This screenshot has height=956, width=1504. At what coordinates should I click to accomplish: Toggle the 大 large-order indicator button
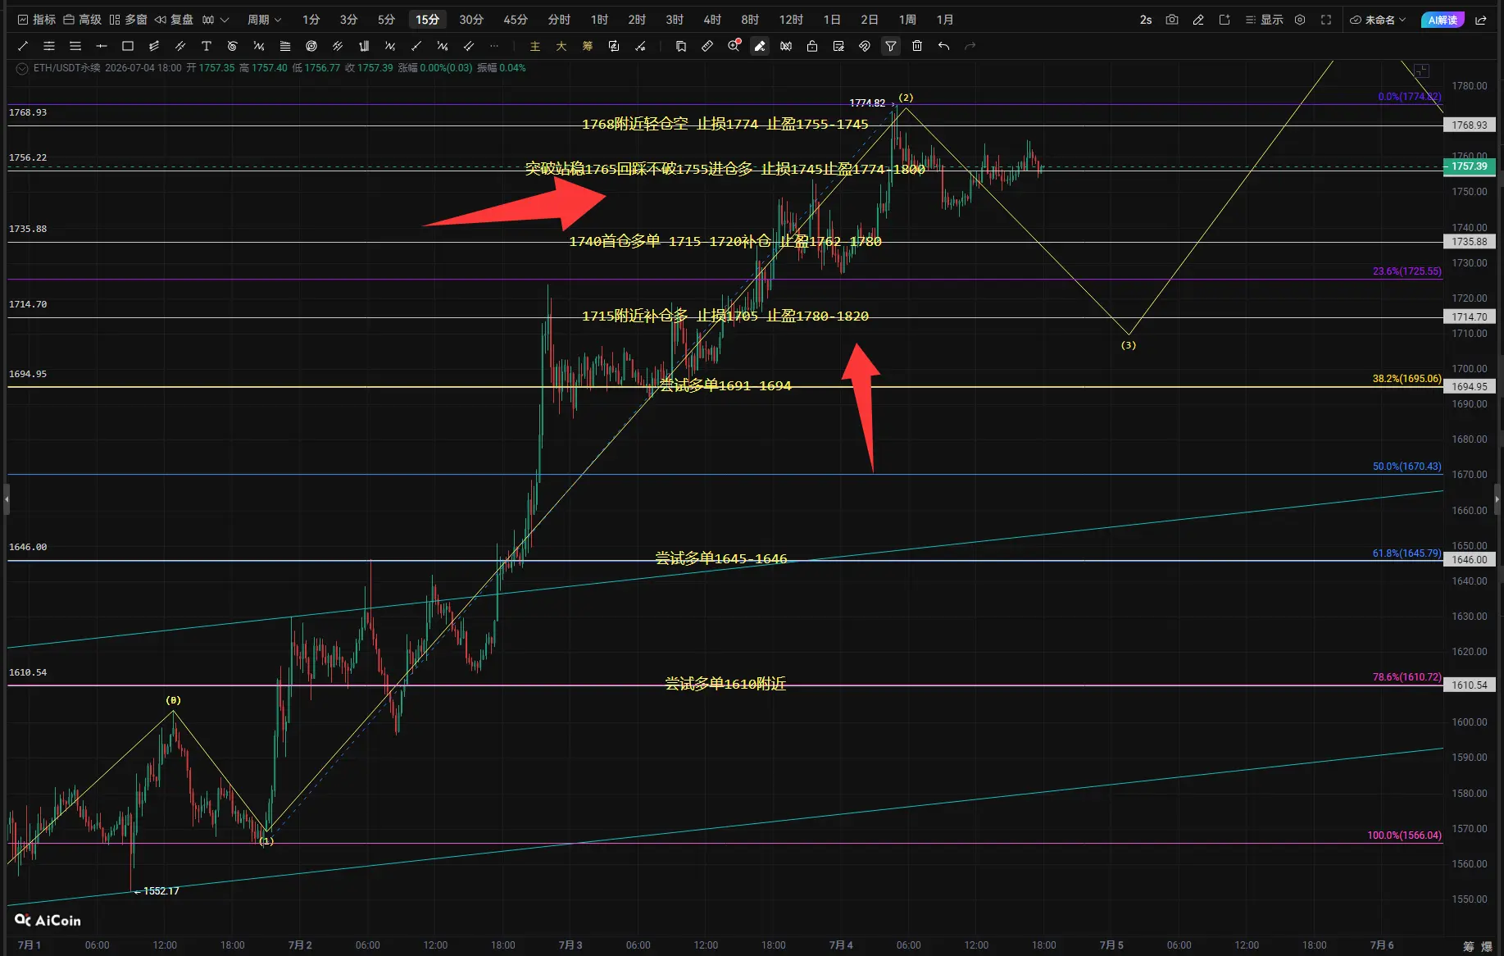point(561,46)
